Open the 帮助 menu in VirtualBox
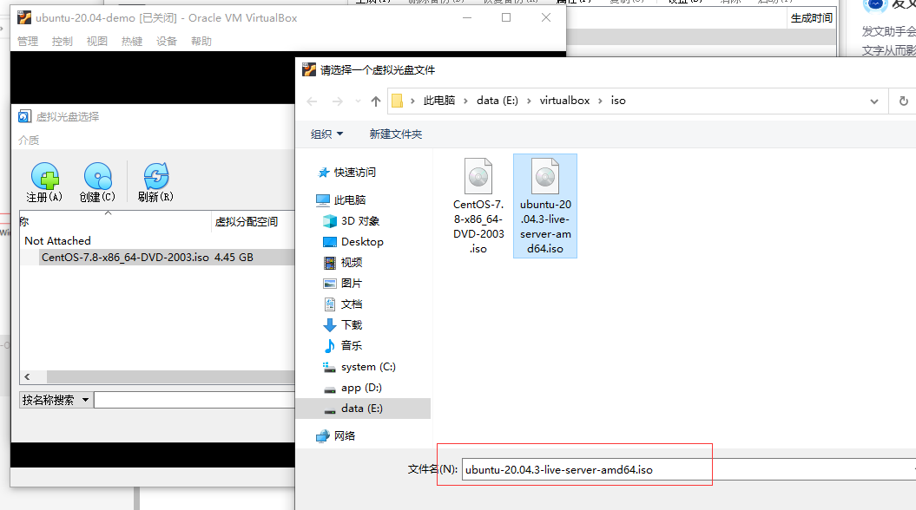The image size is (916, 510). point(201,42)
